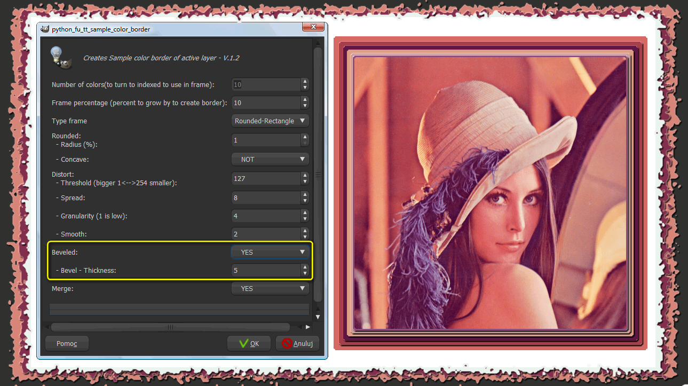Screen dimensions: 688x386
Task: Click the lightbulb Wilber icon beside the description
Action: click(x=60, y=57)
